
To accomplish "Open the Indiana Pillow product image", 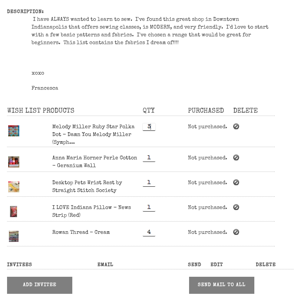I will coord(14,211).
